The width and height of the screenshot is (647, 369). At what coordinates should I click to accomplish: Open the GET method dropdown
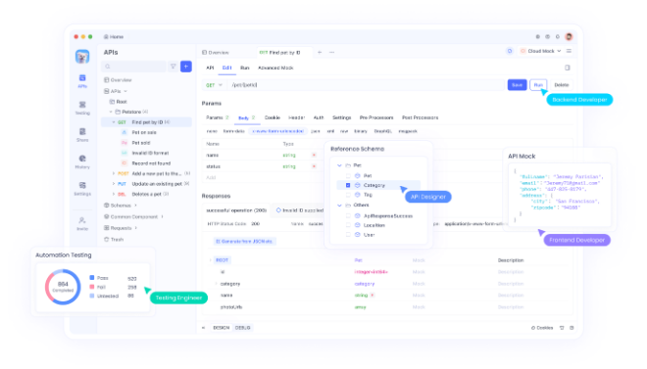point(214,85)
